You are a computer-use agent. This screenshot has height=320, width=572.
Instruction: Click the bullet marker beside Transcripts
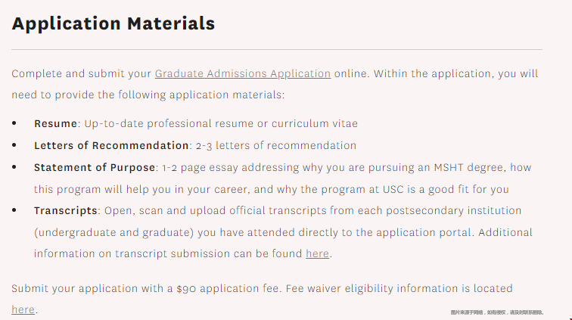(14, 210)
